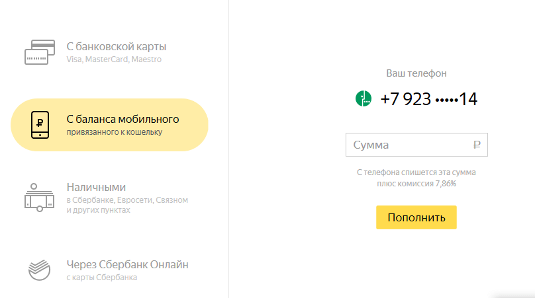Click the masked digits ending in 14
The width and height of the screenshot is (535, 298).
coord(456,99)
